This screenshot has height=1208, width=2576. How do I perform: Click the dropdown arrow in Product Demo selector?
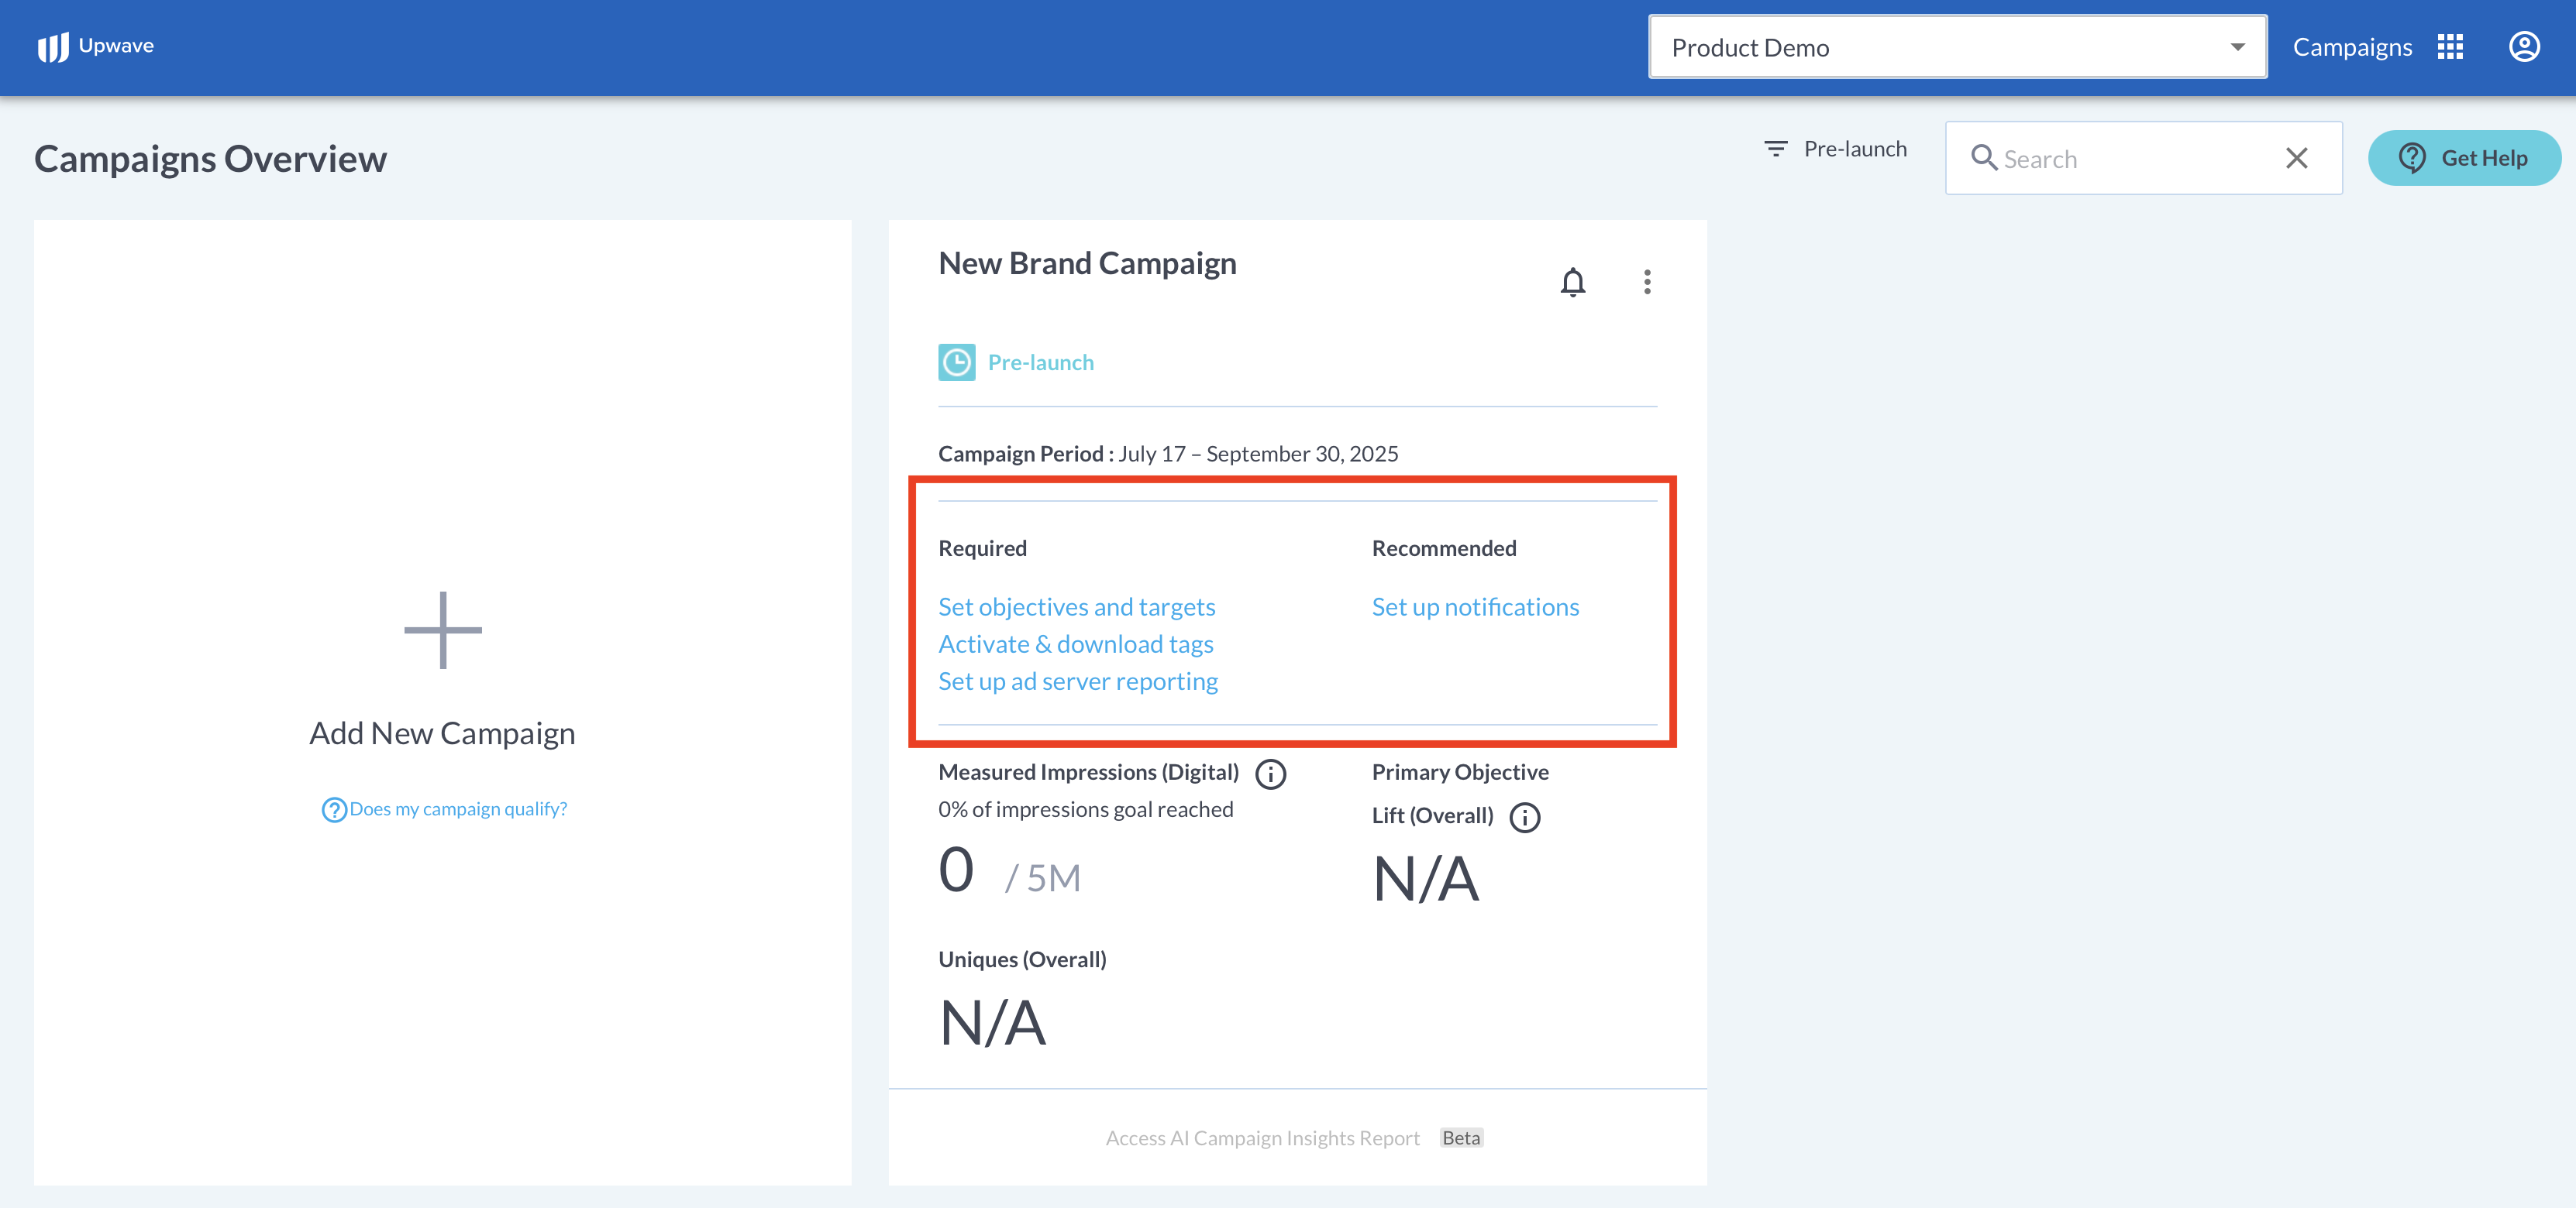(x=2237, y=47)
